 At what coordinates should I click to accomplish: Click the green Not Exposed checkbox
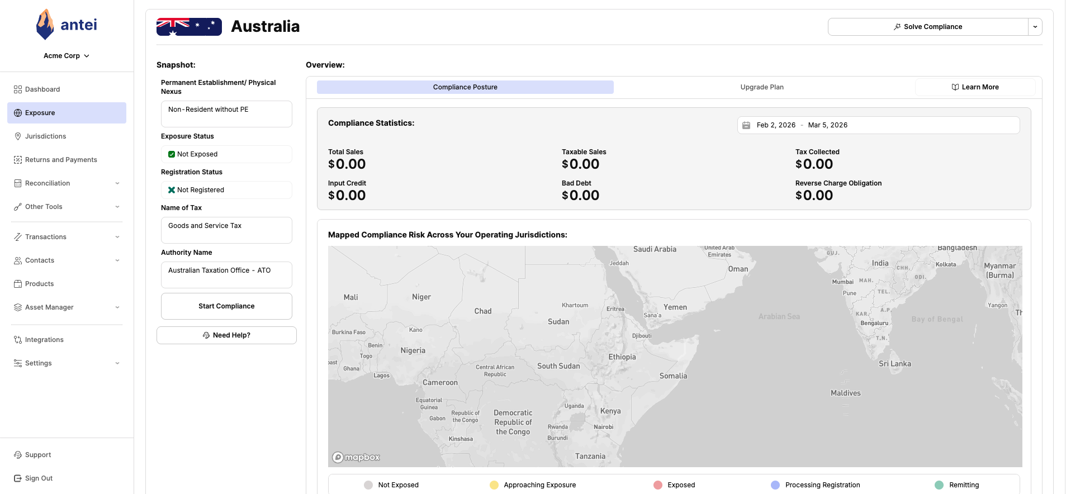172,154
